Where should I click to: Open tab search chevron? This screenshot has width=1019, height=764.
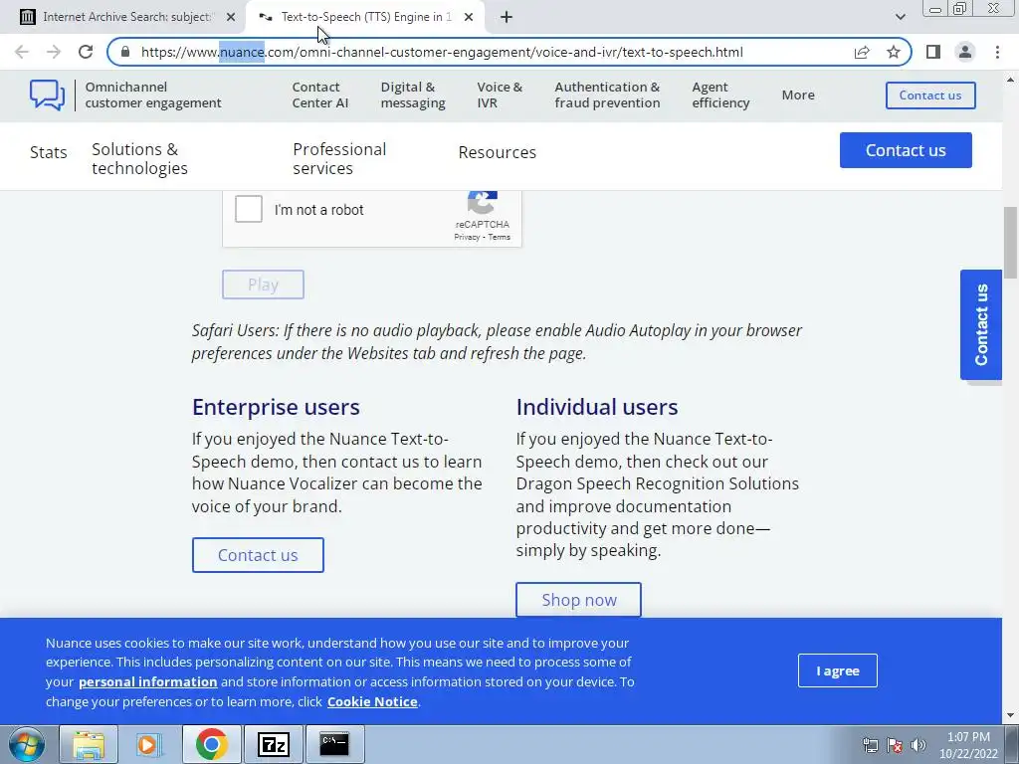[x=900, y=17]
